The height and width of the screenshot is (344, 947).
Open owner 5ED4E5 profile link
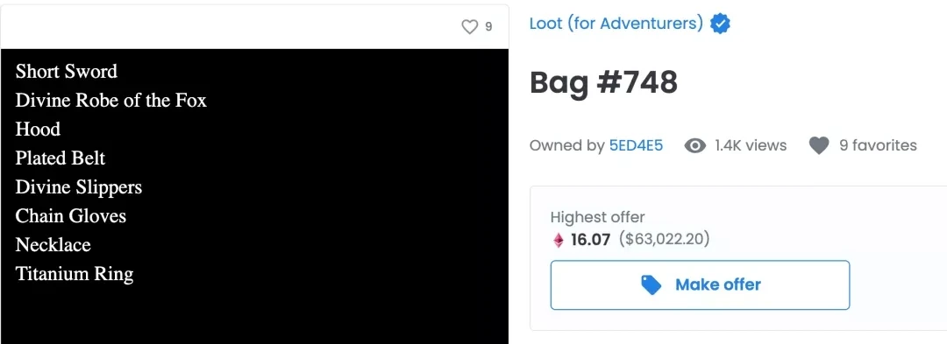[x=636, y=146]
